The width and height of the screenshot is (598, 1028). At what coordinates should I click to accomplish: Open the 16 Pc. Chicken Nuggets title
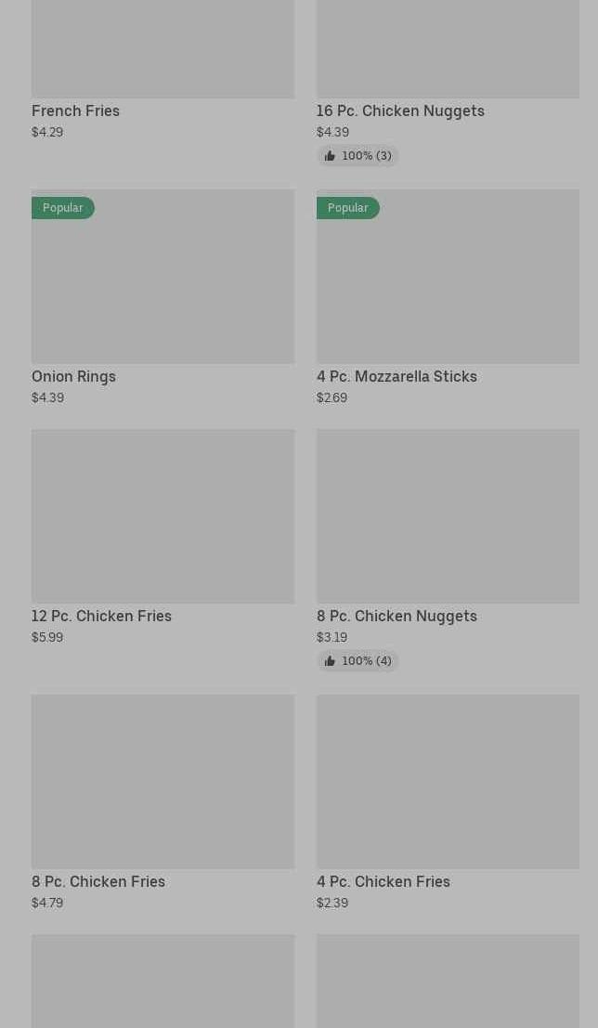[400, 111]
